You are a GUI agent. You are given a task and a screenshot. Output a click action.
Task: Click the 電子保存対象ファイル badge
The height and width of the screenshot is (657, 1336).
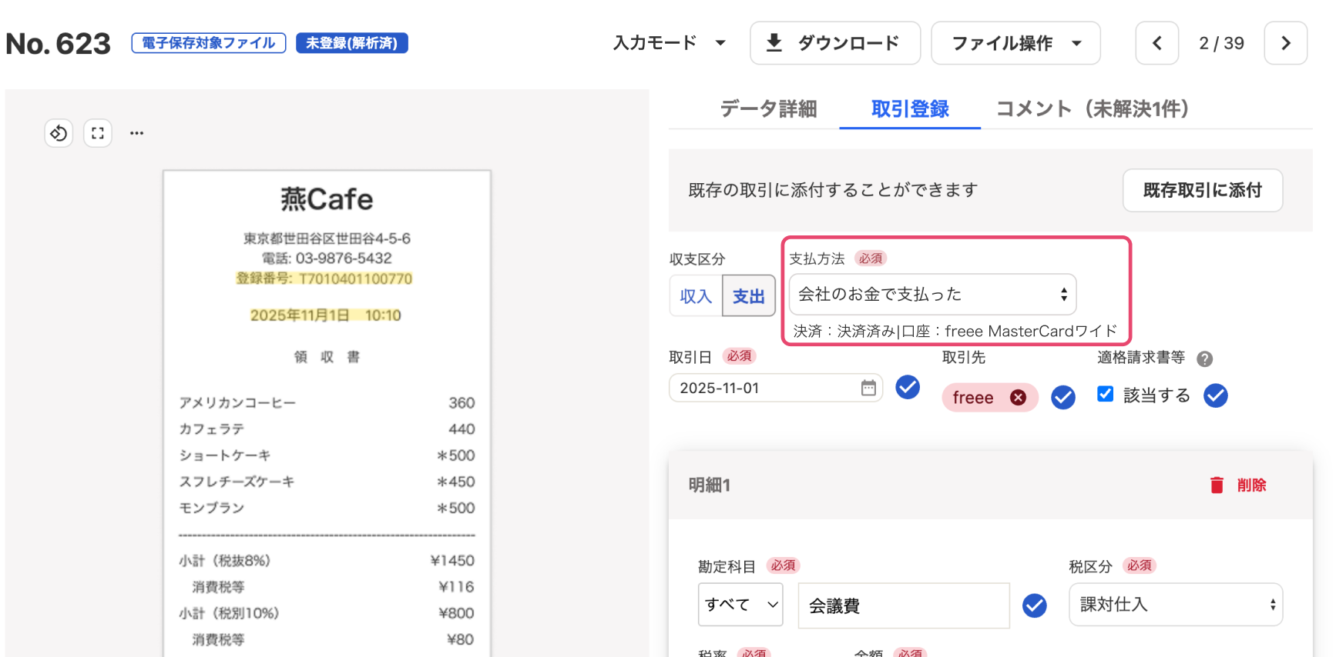(209, 43)
